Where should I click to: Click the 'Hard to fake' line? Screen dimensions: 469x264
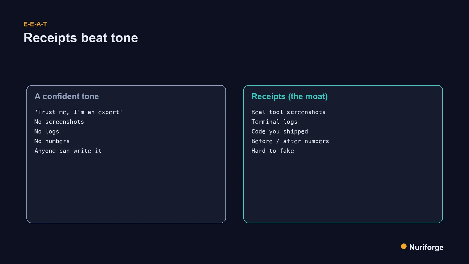tap(273, 151)
